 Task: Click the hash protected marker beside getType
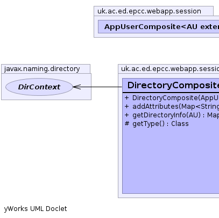127,124
